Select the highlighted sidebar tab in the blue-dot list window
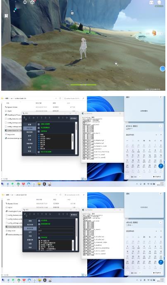The width and height of the screenshot is (167, 285). point(30,128)
